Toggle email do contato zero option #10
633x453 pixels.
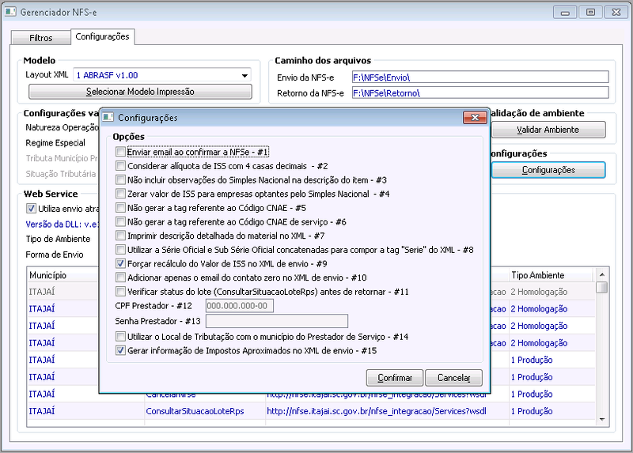(x=120, y=277)
